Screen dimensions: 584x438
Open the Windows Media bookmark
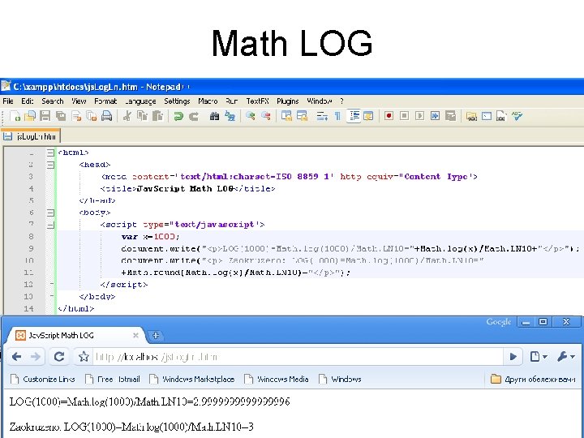(277, 379)
